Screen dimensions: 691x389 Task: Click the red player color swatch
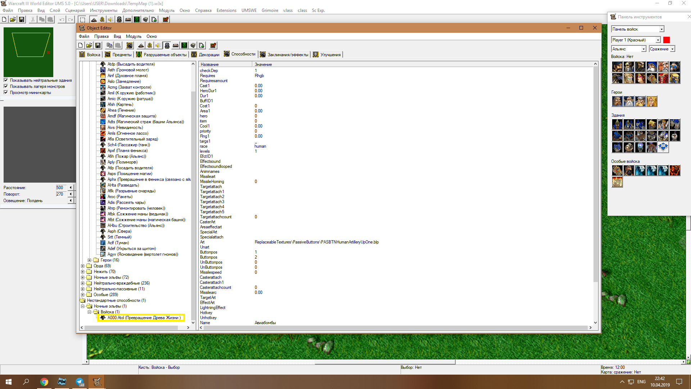[x=667, y=40]
